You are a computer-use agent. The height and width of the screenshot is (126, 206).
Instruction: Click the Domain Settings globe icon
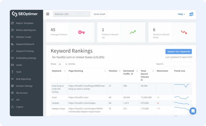pyautogui.click(x=12, y=86)
